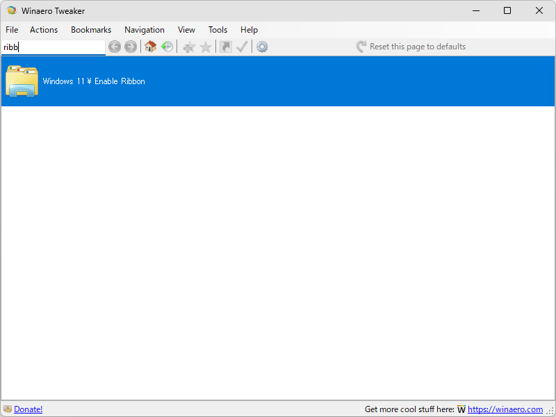Open the Donate link
Image resolution: width=556 pixels, height=417 pixels.
[x=28, y=409]
